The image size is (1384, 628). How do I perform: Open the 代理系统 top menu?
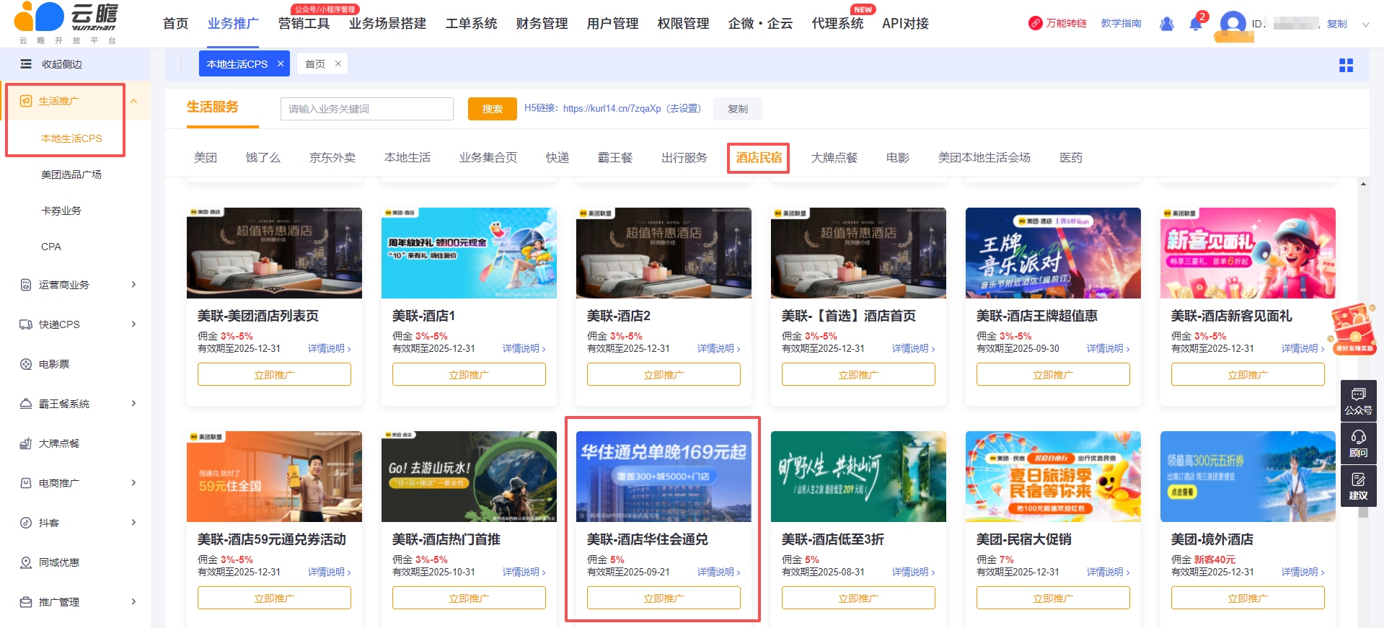[837, 23]
